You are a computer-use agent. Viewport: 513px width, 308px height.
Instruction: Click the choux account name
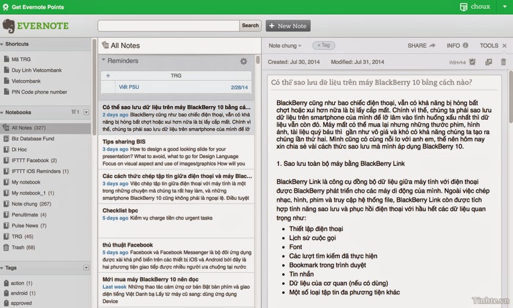click(x=480, y=6)
